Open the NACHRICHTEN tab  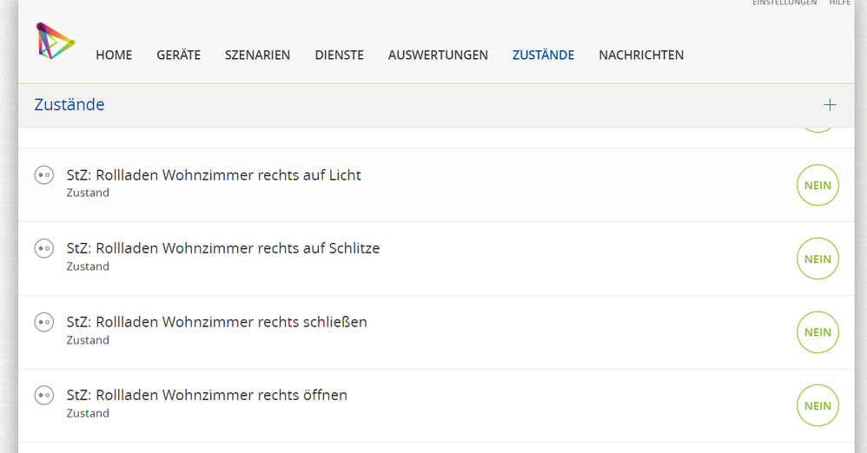(x=641, y=56)
